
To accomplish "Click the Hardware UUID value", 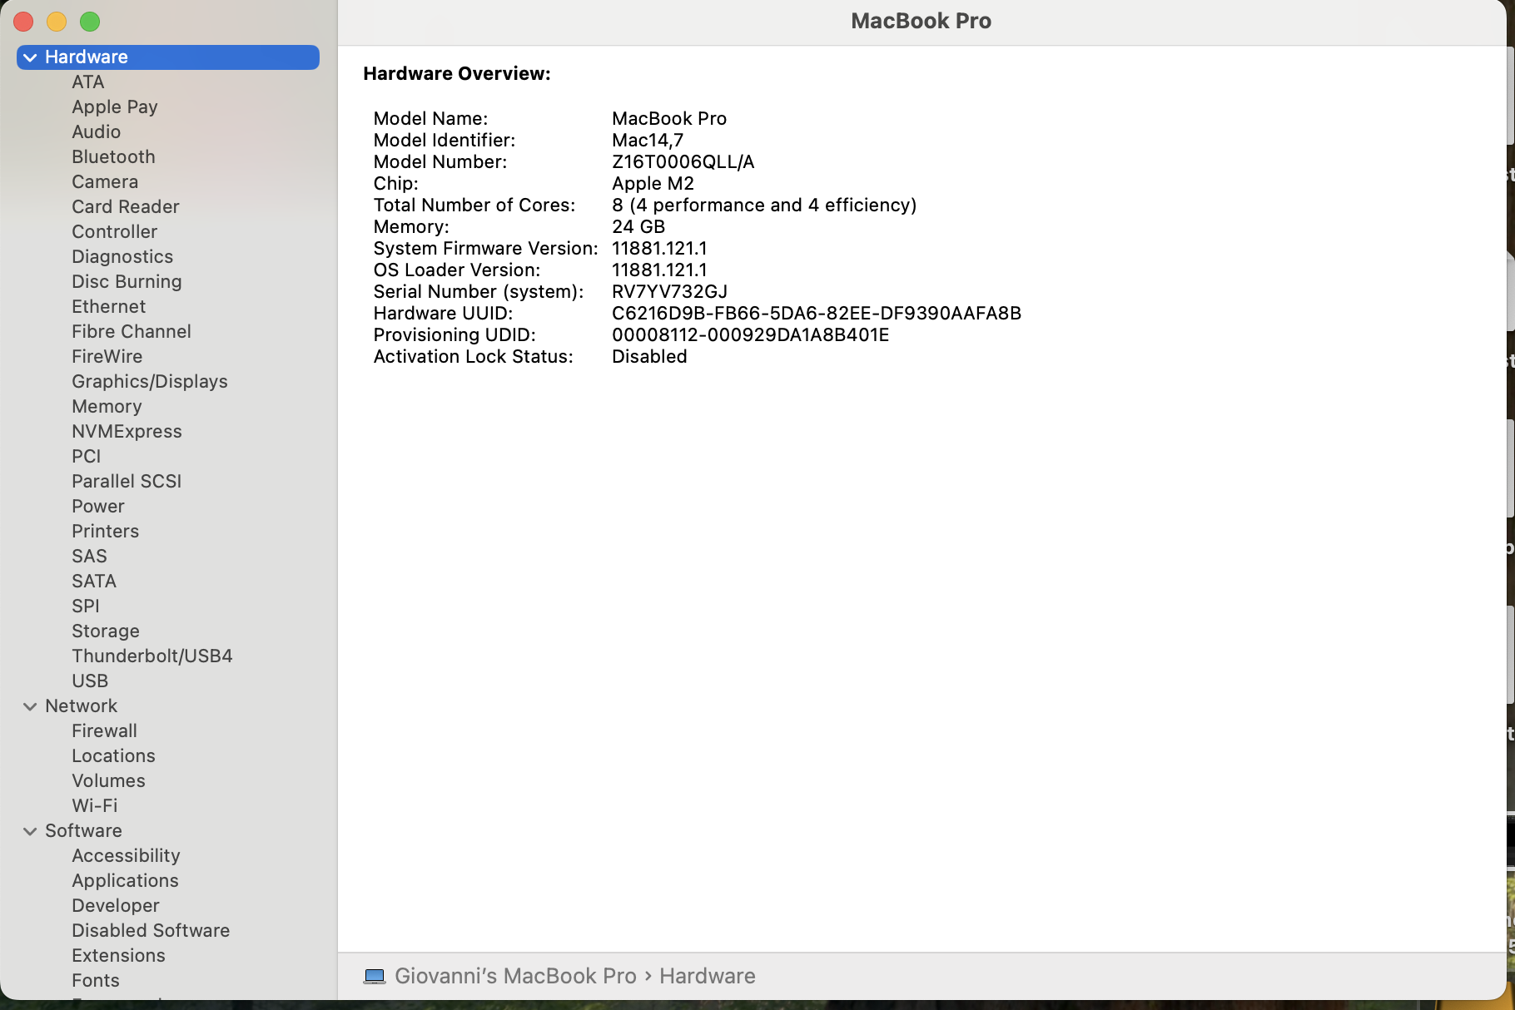I will point(817,314).
